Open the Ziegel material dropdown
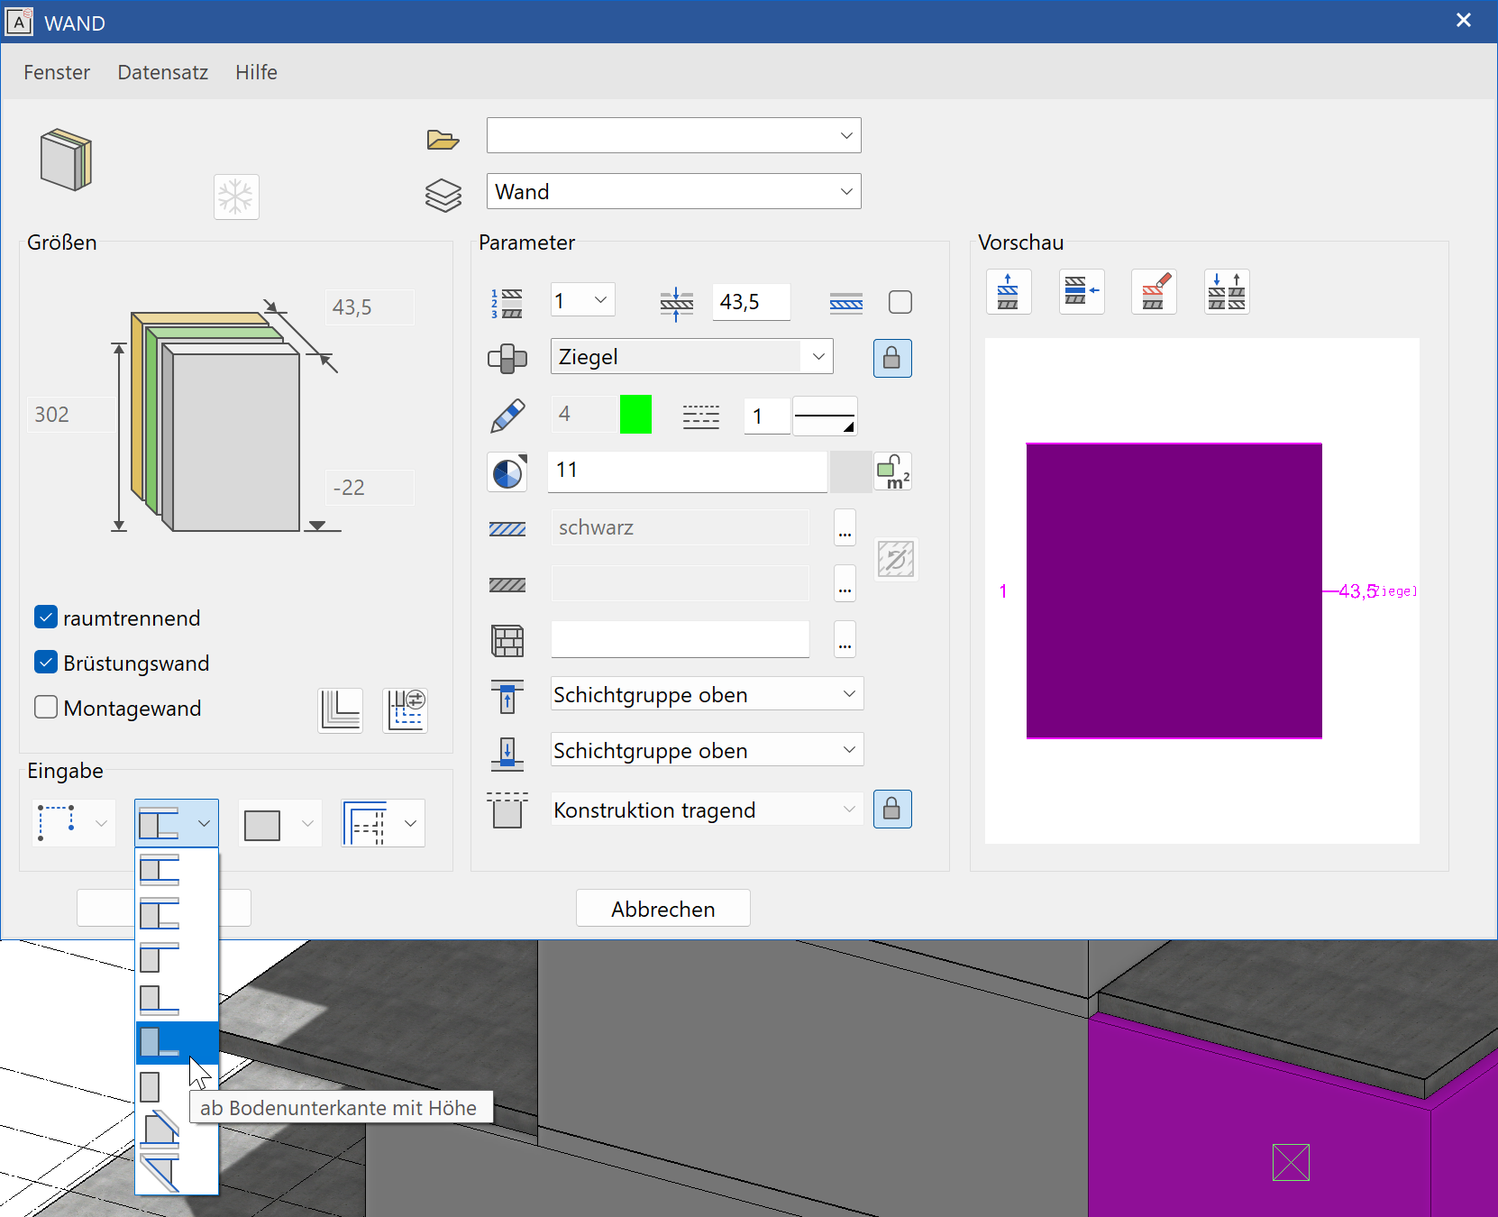 click(x=692, y=356)
